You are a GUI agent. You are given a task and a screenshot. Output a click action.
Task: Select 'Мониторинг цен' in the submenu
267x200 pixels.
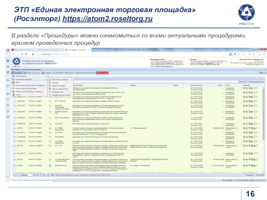[61, 92]
